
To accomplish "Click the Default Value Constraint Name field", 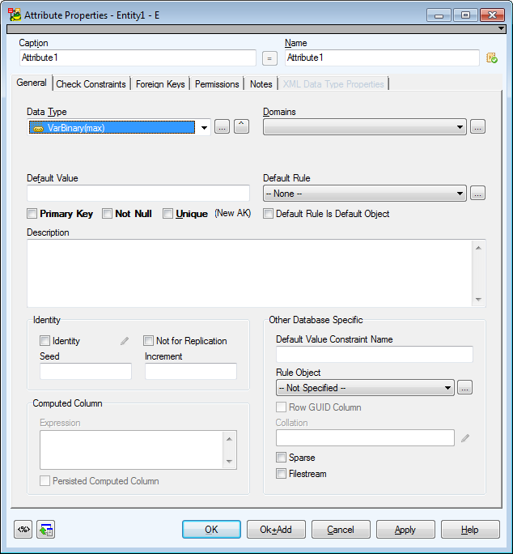I will (375, 354).
